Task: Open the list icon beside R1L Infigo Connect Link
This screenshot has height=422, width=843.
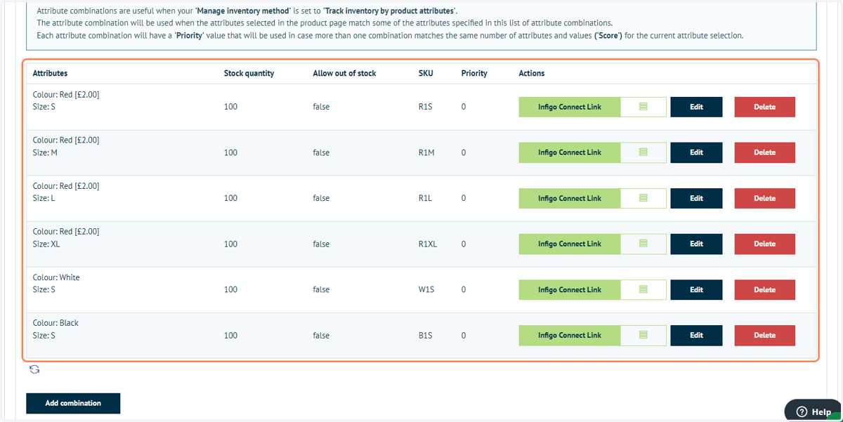Action: tap(643, 198)
